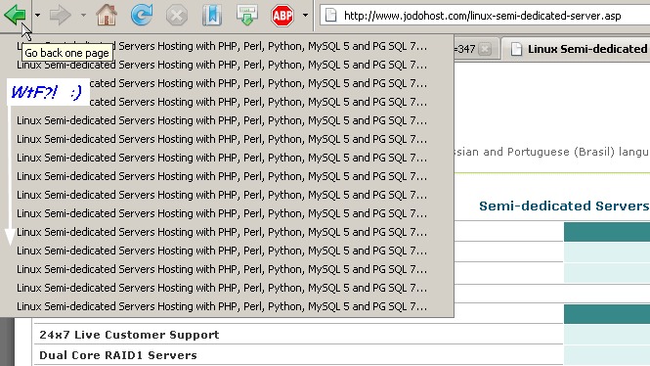This screenshot has width=650, height=366.
Task: Select the last history menu entry
Action: coord(227,306)
